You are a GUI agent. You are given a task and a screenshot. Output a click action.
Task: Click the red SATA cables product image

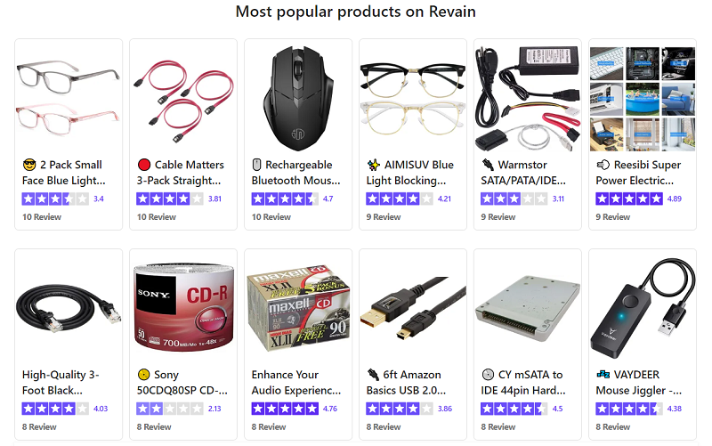[x=183, y=101]
